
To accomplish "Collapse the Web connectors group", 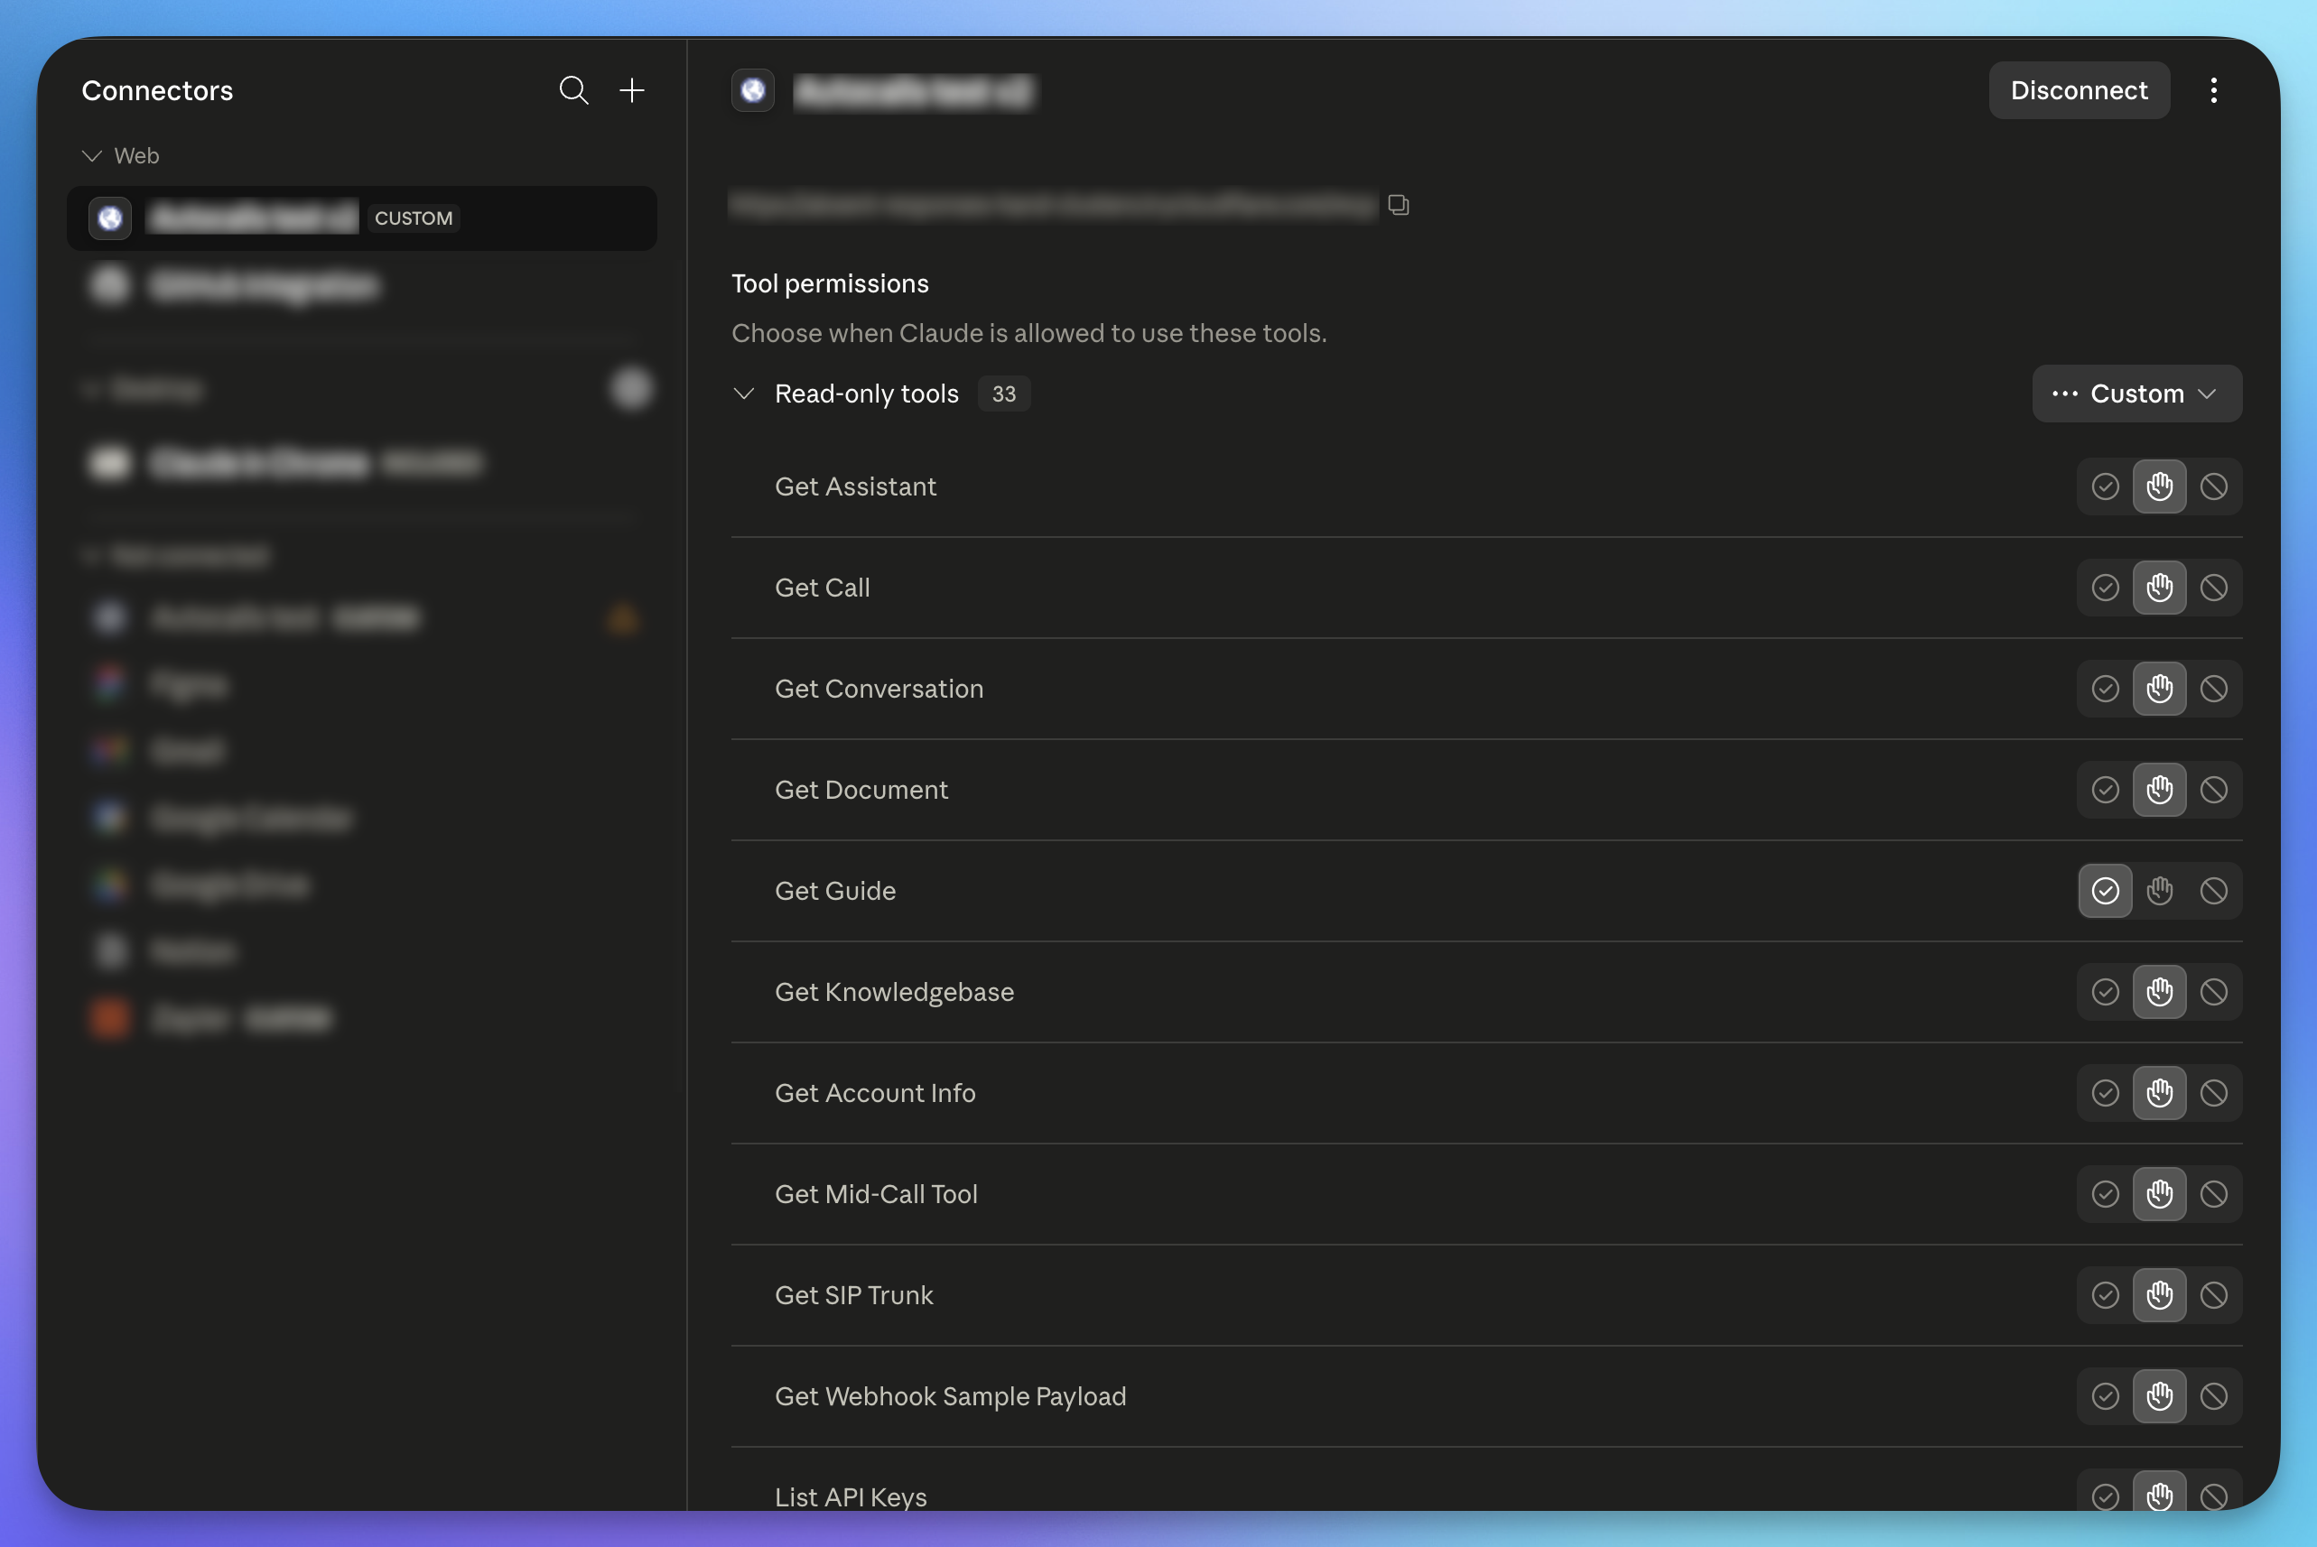I will pos(92,156).
